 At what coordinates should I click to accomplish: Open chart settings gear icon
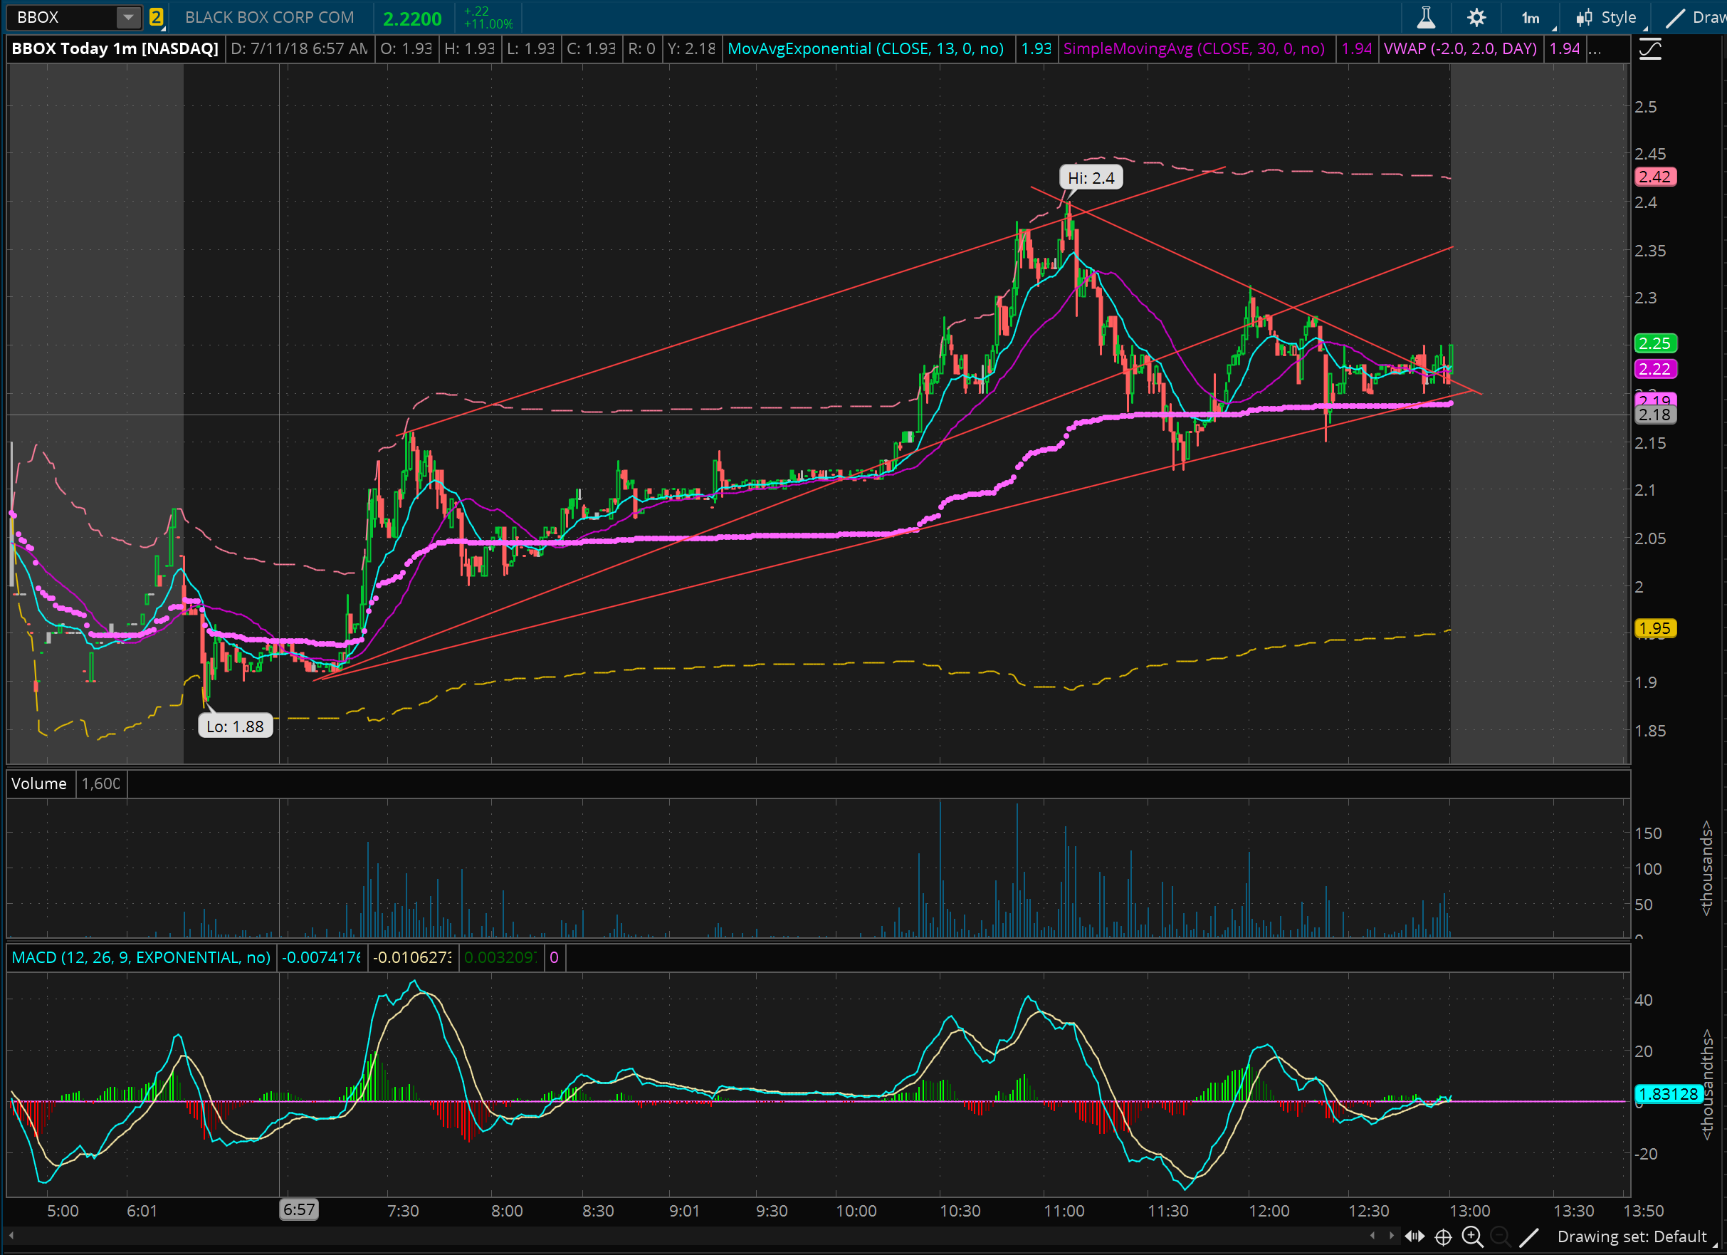tap(1476, 18)
